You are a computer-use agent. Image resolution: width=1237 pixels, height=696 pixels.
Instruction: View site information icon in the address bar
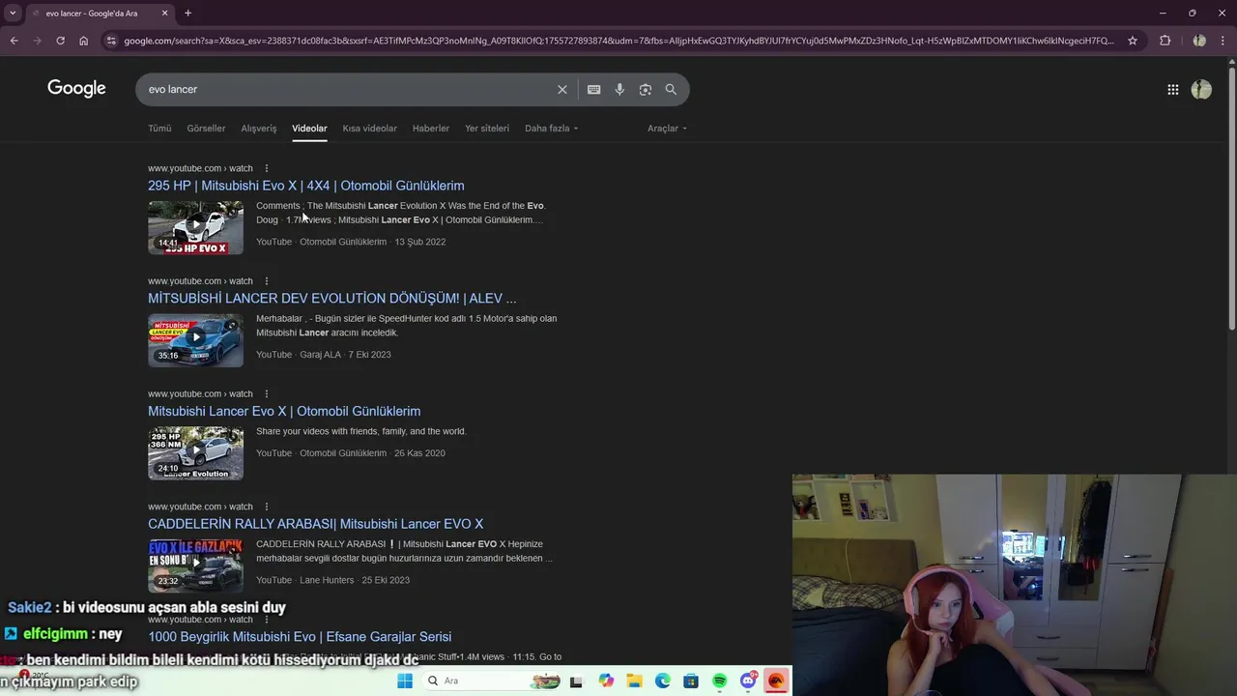click(x=111, y=41)
